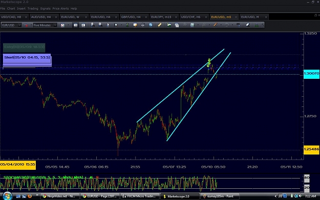
Task: Open the Price Alerts menu
Action: (60, 9)
